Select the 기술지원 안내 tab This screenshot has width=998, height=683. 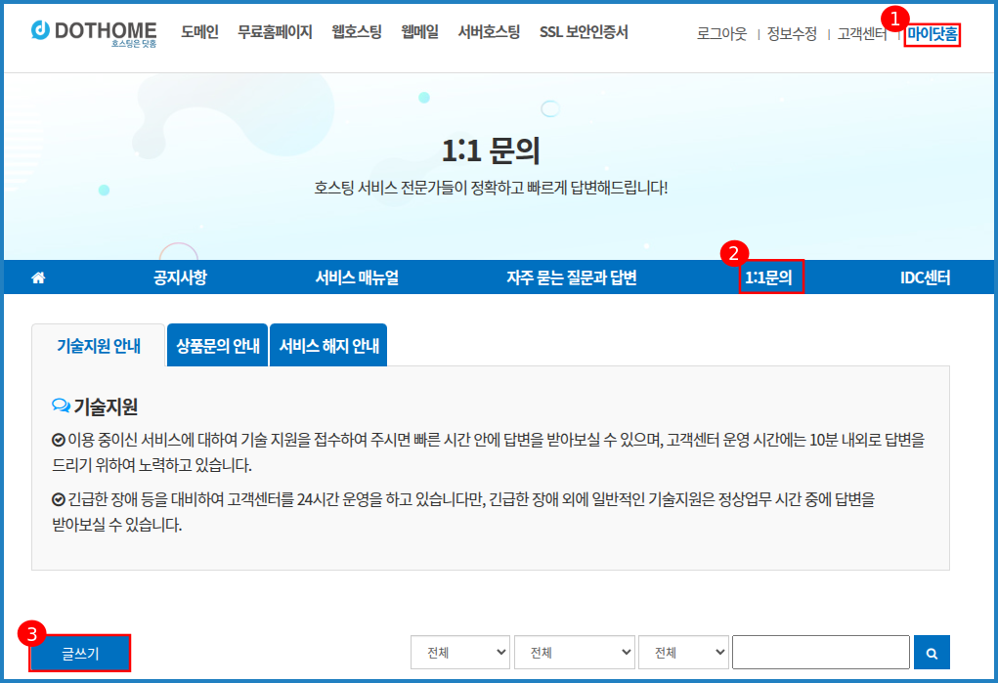click(99, 346)
